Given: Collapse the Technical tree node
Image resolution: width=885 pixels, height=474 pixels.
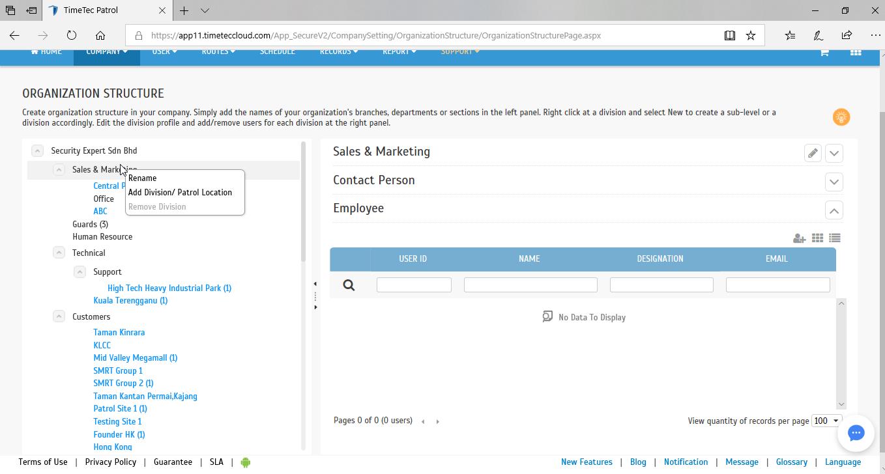Looking at the screenshot, I should (59, 253).
